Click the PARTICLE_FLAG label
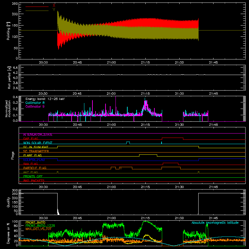Screen dimensions: 249x249 click(35, 168)
